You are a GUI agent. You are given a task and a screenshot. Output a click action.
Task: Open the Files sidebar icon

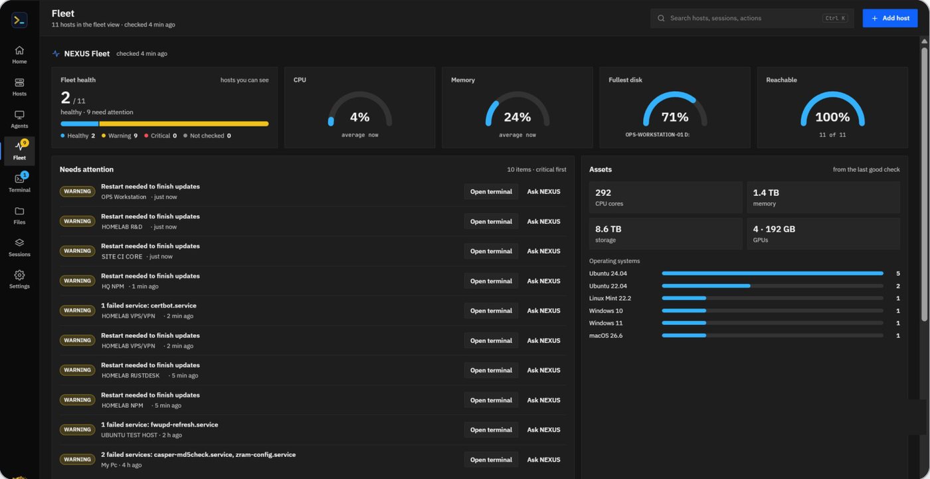tap(19, 211)
